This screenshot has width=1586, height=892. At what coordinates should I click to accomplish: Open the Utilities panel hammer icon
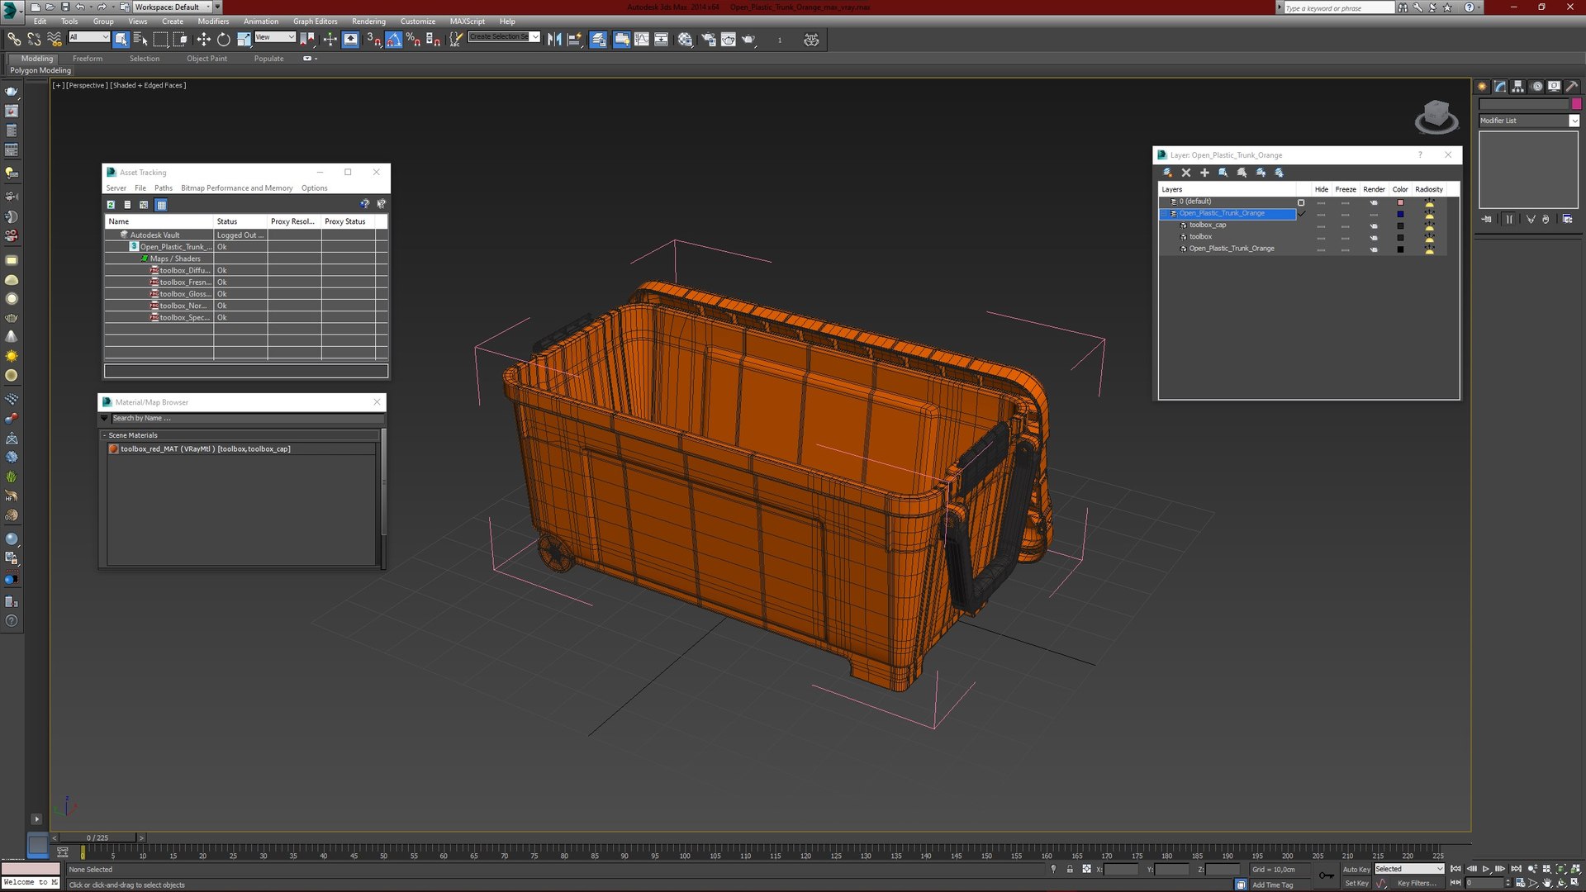pyautogui.click(x=1572, y=86)
